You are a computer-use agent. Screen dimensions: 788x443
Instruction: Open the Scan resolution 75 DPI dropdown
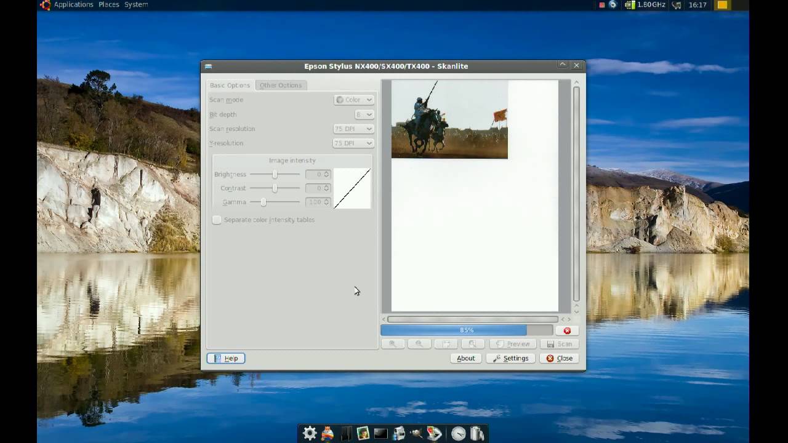(353, 129)
